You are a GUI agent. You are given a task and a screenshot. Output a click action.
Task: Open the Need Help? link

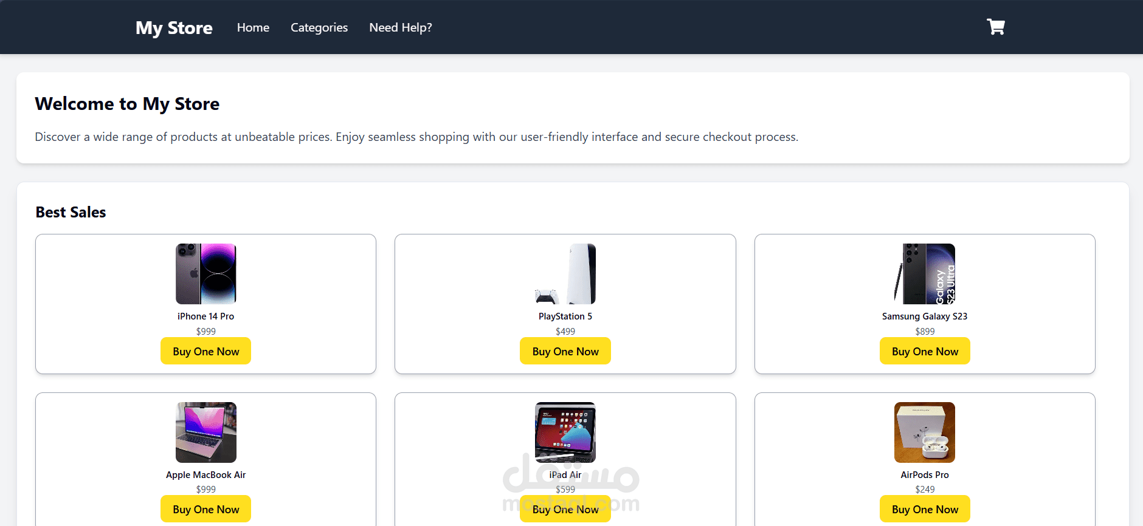click(x=401, y=27)
